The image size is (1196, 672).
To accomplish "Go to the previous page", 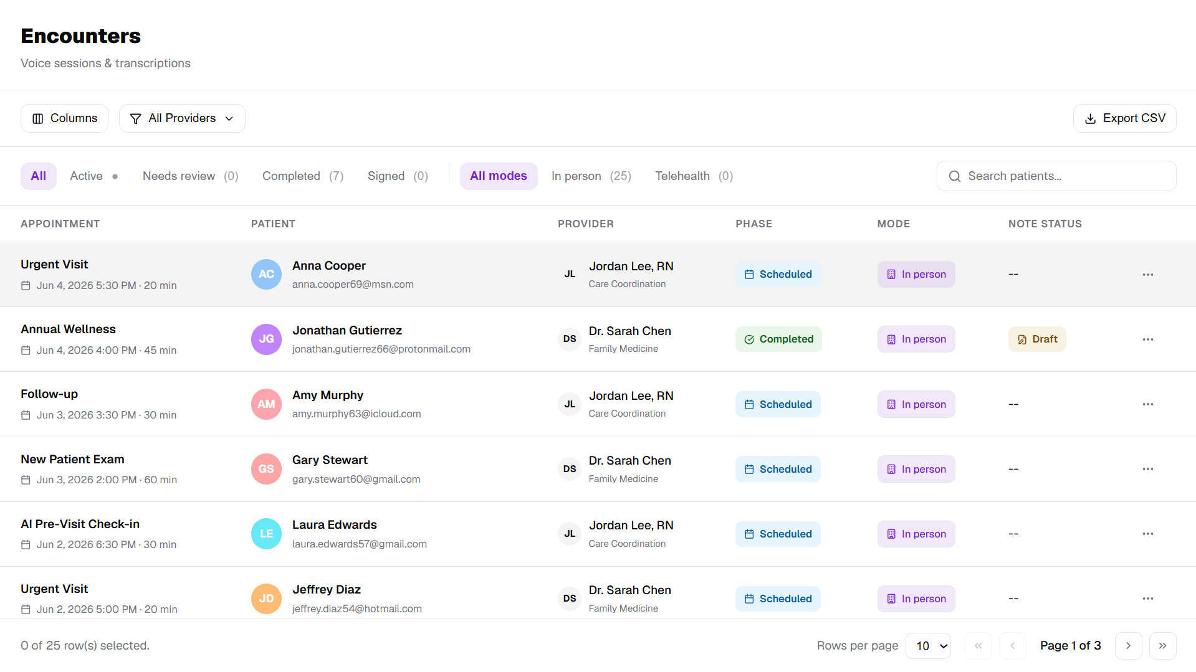I will coord(1012,646).
